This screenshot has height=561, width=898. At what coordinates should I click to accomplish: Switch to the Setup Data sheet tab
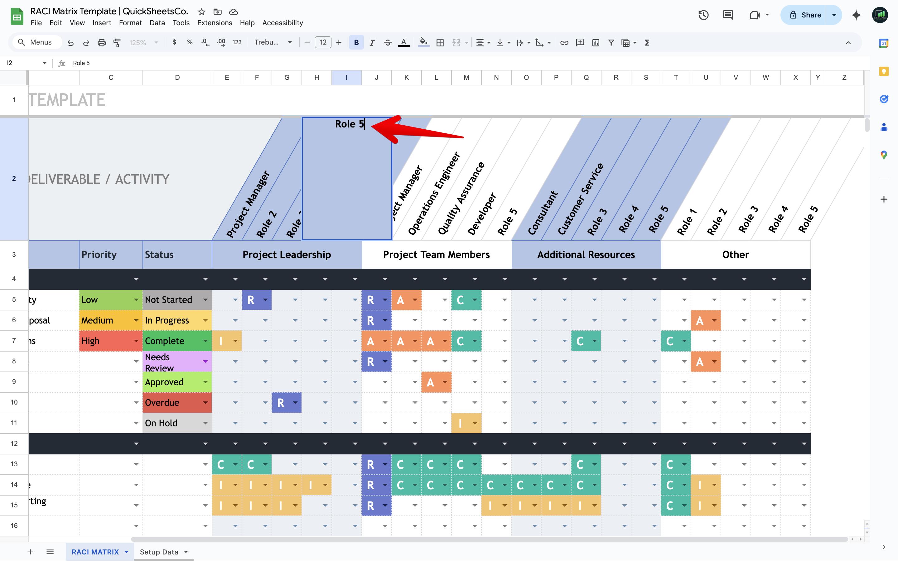pos(159,552)
